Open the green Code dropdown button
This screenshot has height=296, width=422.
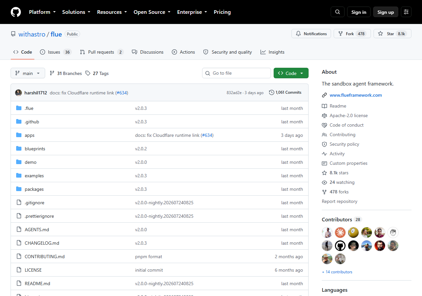click(x=291, y=73)
